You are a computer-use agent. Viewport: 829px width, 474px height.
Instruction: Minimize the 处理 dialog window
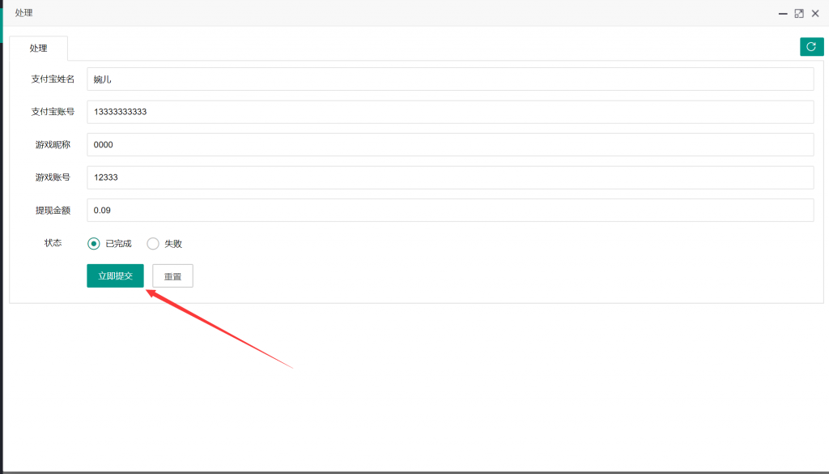[x=783, y=14]
